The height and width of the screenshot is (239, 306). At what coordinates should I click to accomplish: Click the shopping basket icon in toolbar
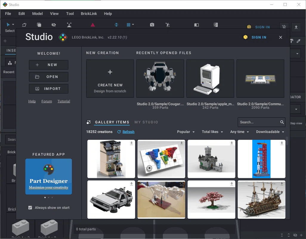[284, 27]
